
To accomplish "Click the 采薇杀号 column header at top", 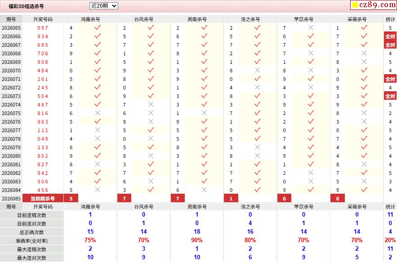I will 357,19.
